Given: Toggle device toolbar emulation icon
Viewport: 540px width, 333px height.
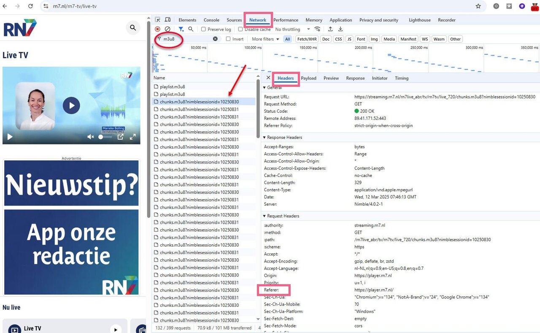Looking at the screenshot, I should tap(167, 20).
